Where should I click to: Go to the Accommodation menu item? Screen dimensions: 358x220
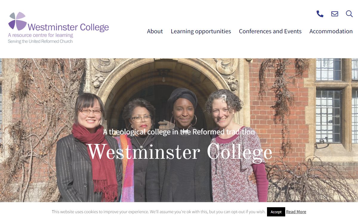pos(331,31)
